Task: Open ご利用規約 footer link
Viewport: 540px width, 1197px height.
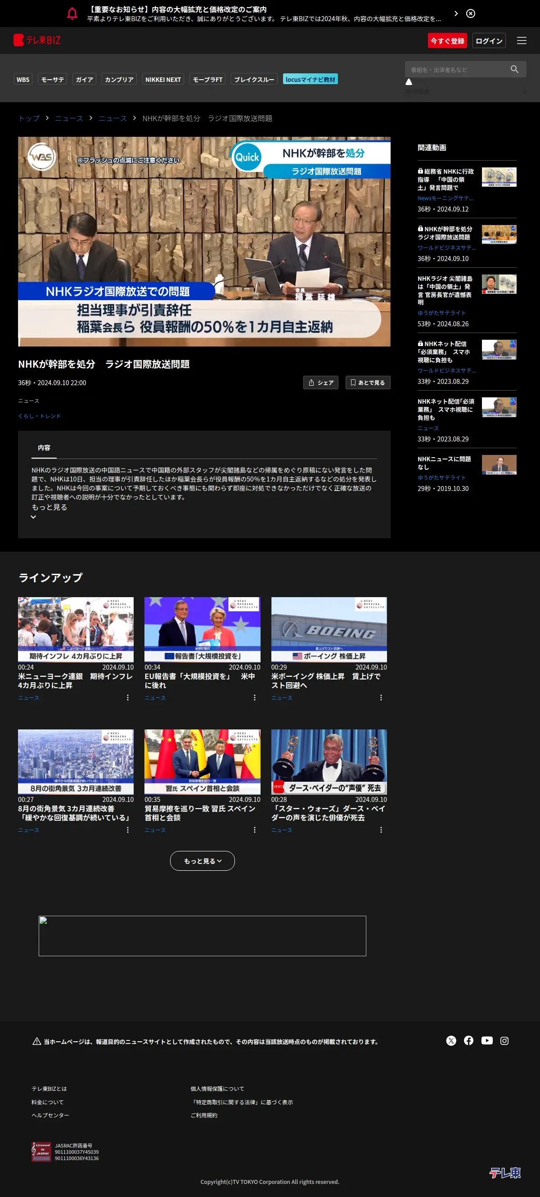Action: tap(203, 1115)
